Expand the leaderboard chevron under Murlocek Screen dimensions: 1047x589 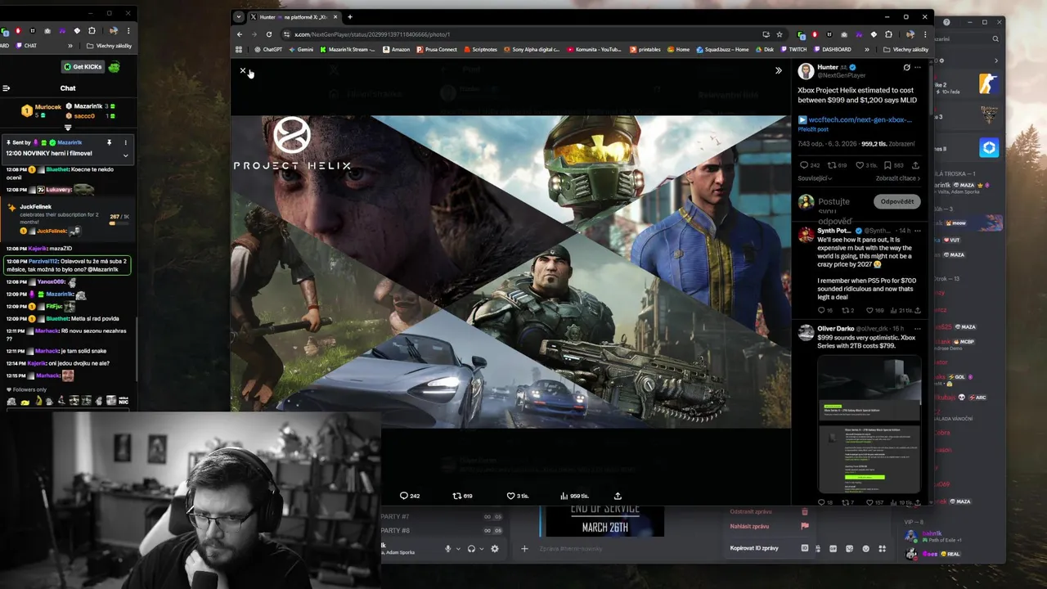click(68, 128)
